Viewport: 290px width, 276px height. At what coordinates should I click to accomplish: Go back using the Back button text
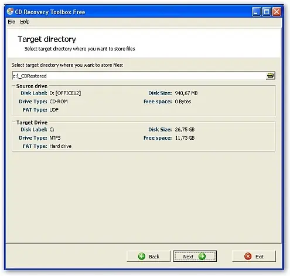pos(154,257)
